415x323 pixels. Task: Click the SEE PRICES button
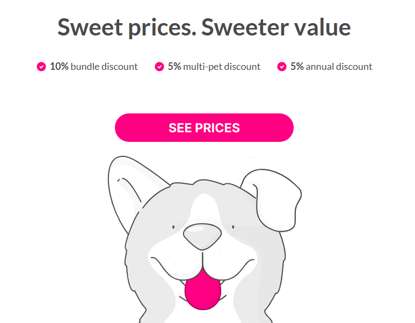point(204,128)
